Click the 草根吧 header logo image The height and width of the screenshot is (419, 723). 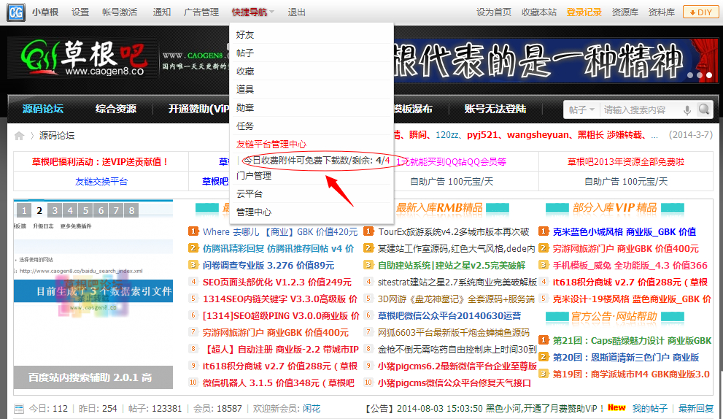85,59
